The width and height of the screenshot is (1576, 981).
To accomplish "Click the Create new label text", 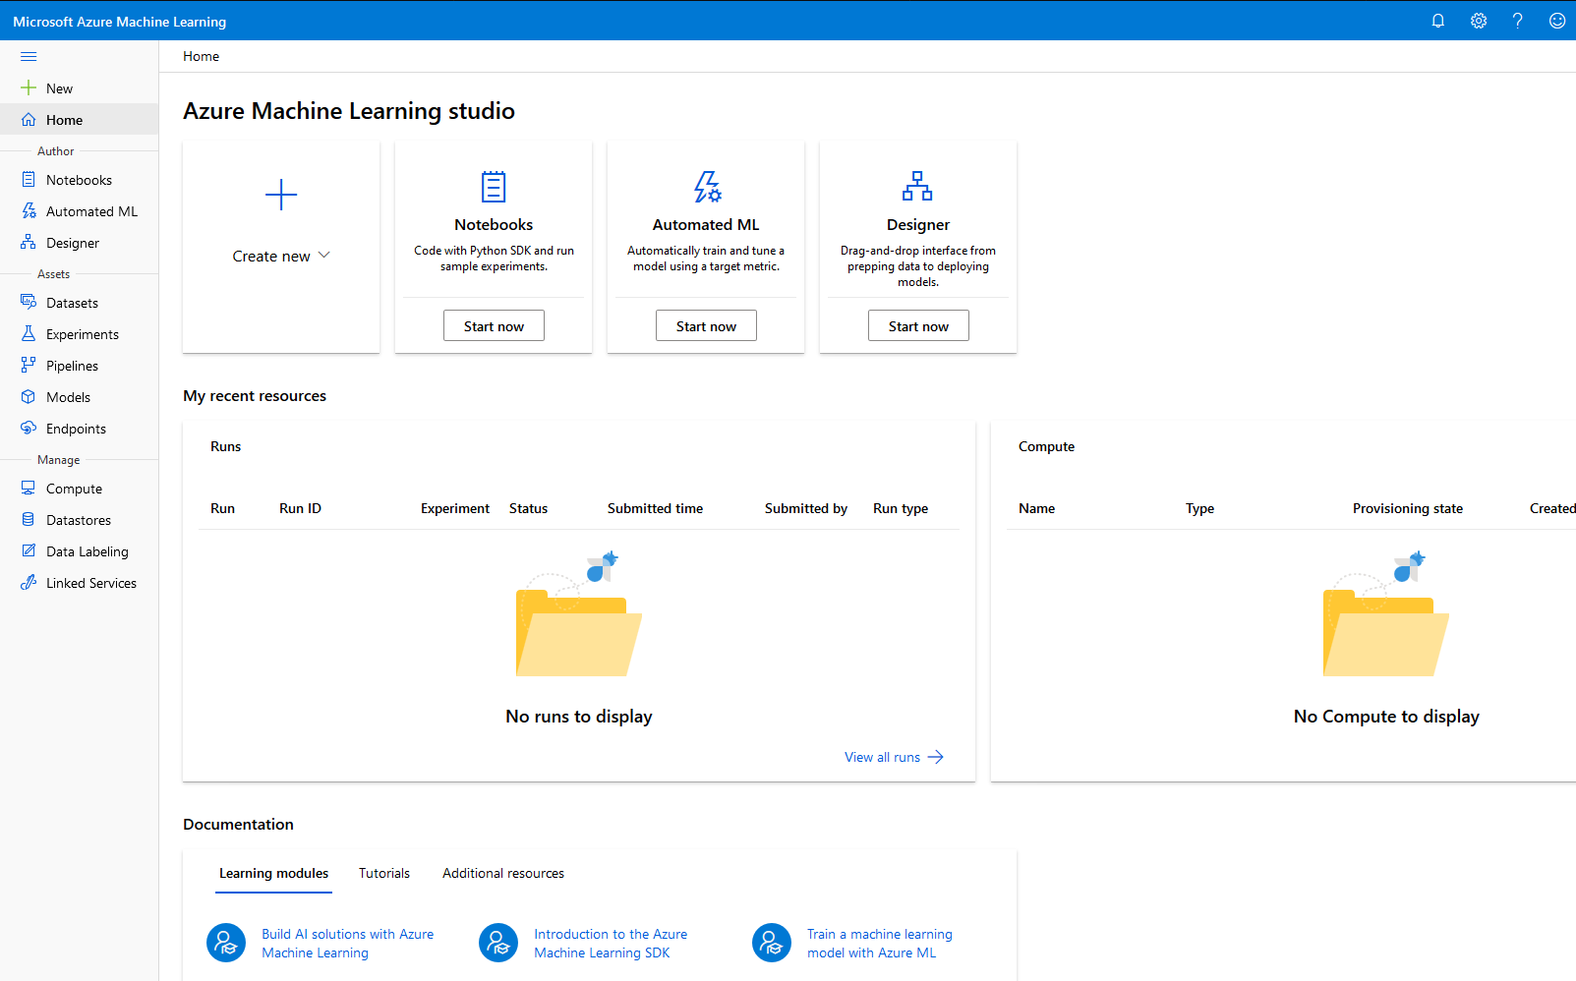I will click(271, 256).
